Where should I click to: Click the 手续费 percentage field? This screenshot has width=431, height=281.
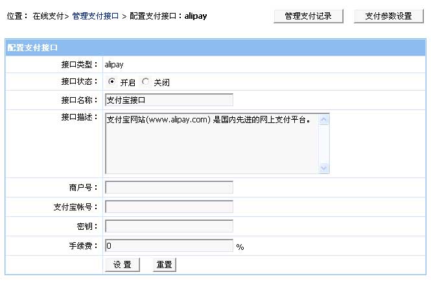[169, 246]
